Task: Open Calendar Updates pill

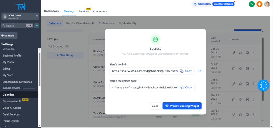Action: 223,4
